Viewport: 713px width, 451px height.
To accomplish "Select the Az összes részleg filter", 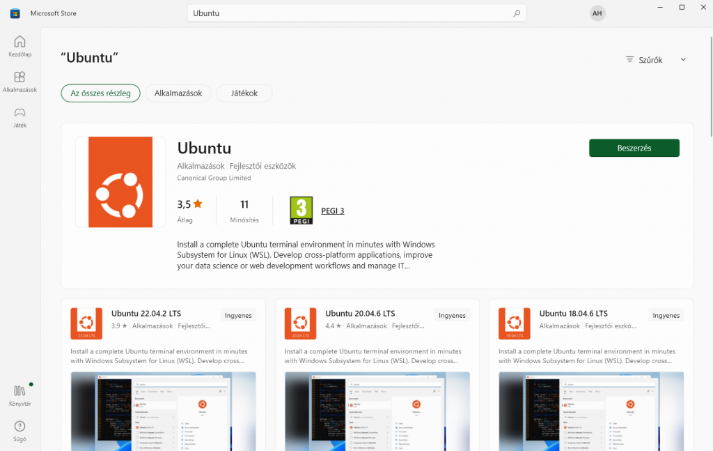I will tap(101, 93).
